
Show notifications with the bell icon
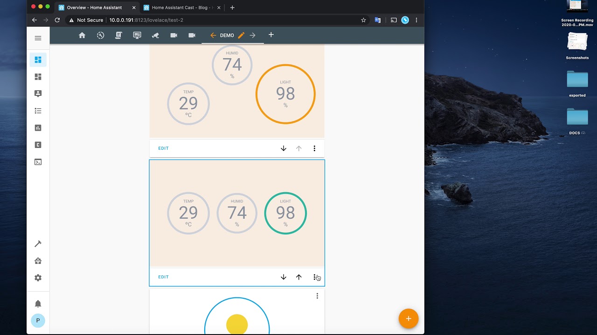coord(38,304)
